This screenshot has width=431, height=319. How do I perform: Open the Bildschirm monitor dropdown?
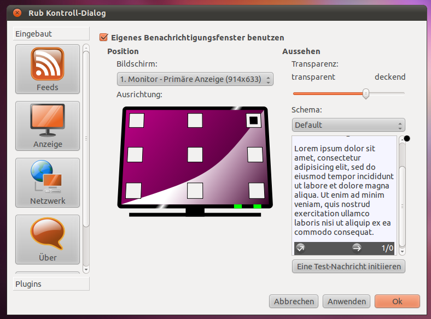point(195,79)
